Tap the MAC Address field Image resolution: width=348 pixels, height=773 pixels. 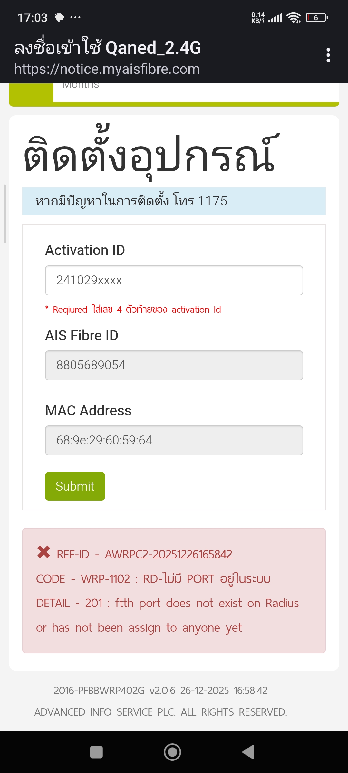174,440
